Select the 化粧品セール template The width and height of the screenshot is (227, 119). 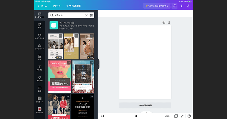click(x=60, y=77)
